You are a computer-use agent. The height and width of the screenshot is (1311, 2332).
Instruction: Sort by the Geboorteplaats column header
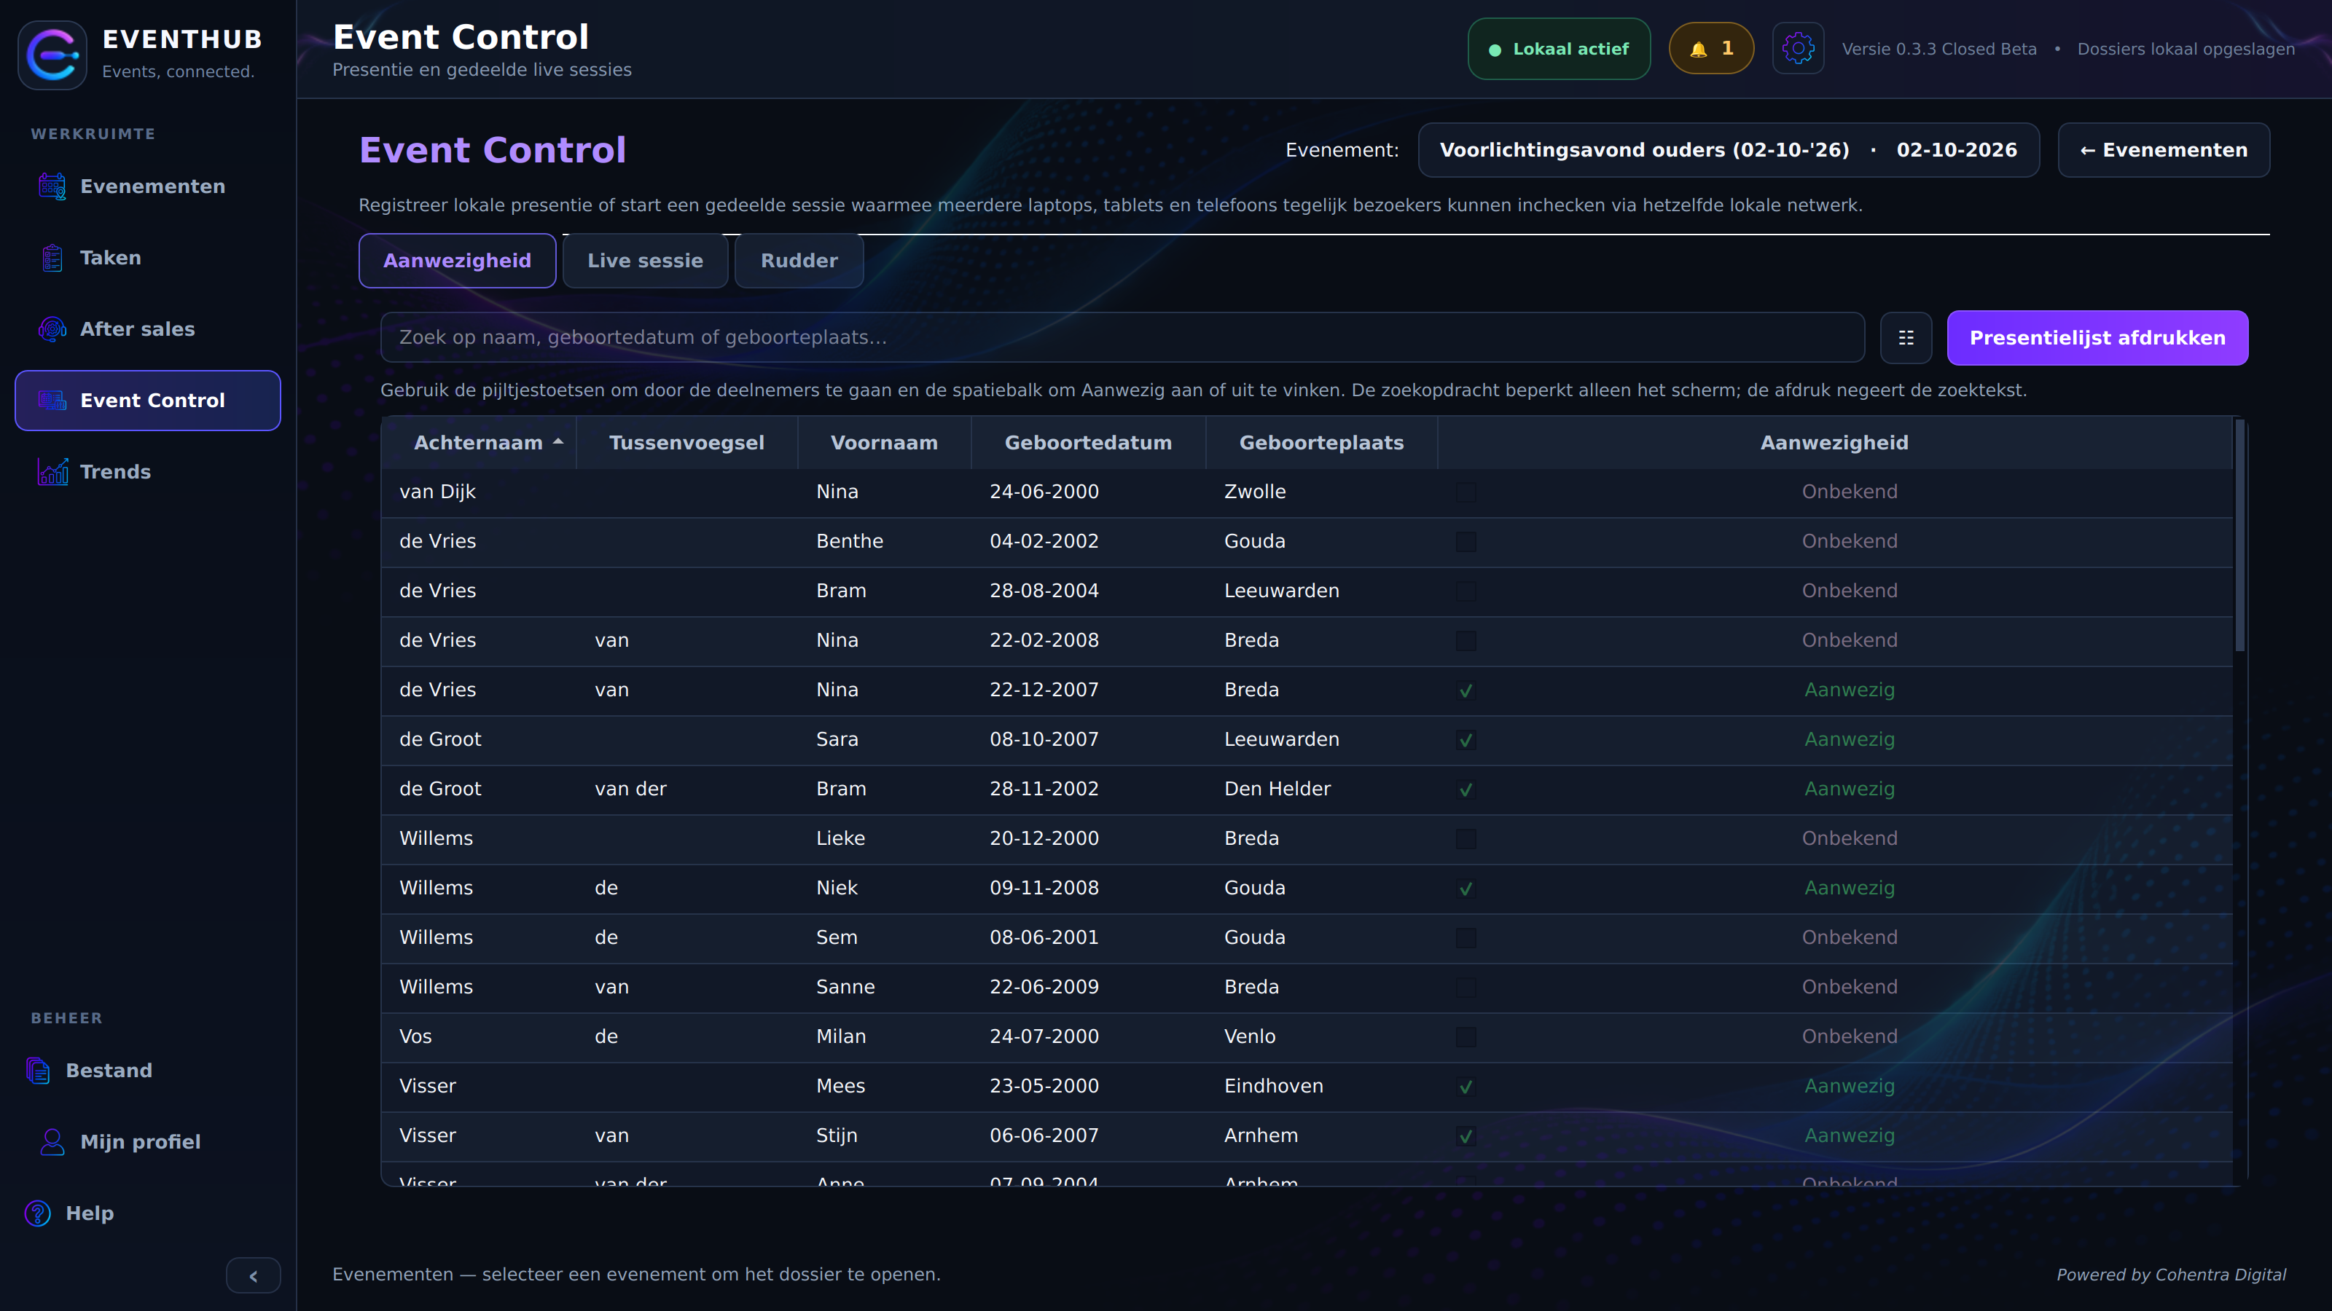pos(1322,442)
